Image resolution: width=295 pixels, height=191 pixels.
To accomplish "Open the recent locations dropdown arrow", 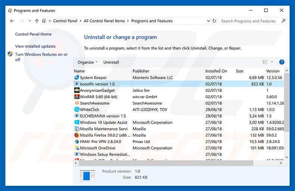I will point(30,21).
